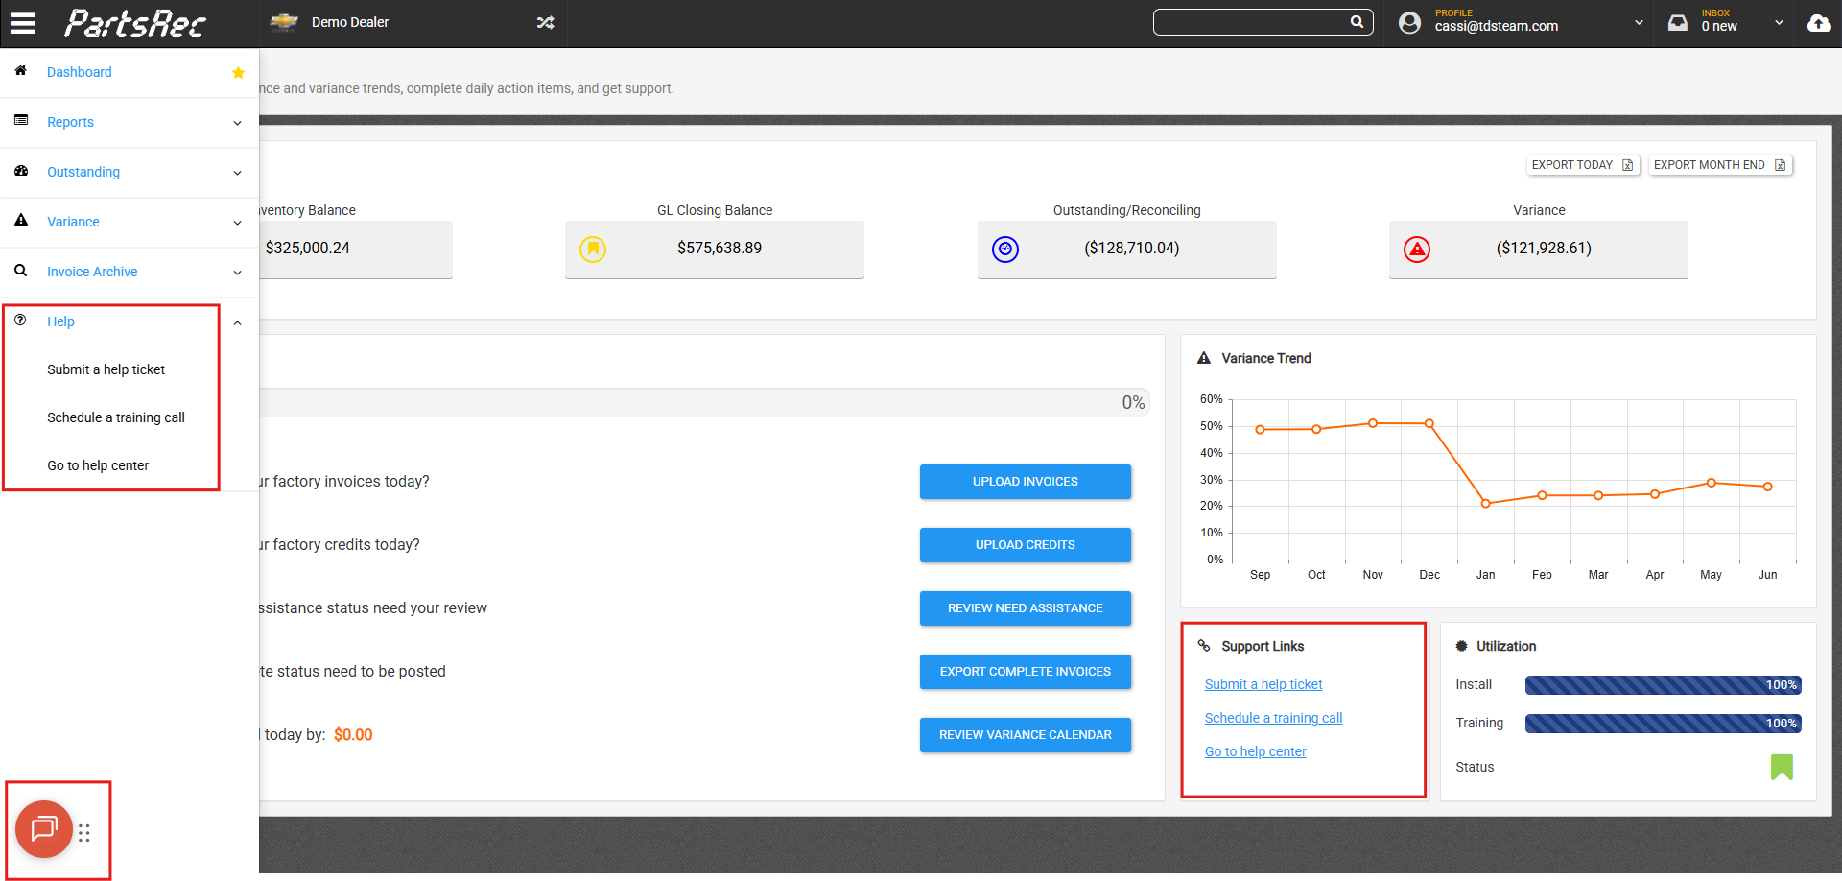This screenshot has width=1842, height=881.
Task: Click the 0% daily action progress bar
Action: coord(704,402)
